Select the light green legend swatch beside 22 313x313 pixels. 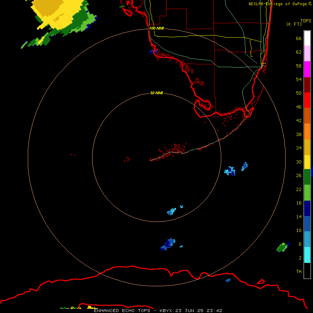click(x=307, y=193)
